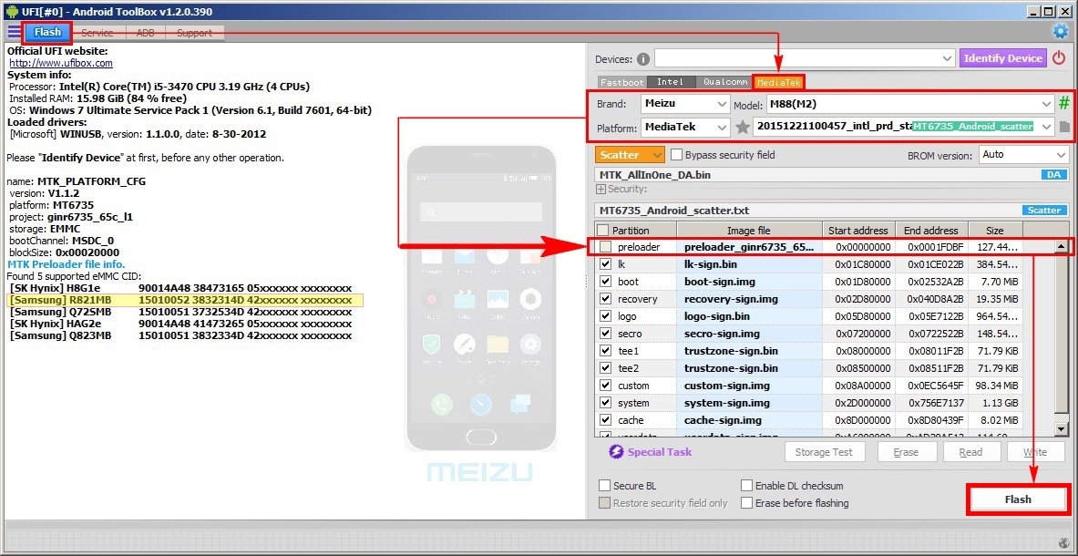Screen dimensions: 1078x556
Task: Uncheck the cache partition checkbox
Action: 605,420
